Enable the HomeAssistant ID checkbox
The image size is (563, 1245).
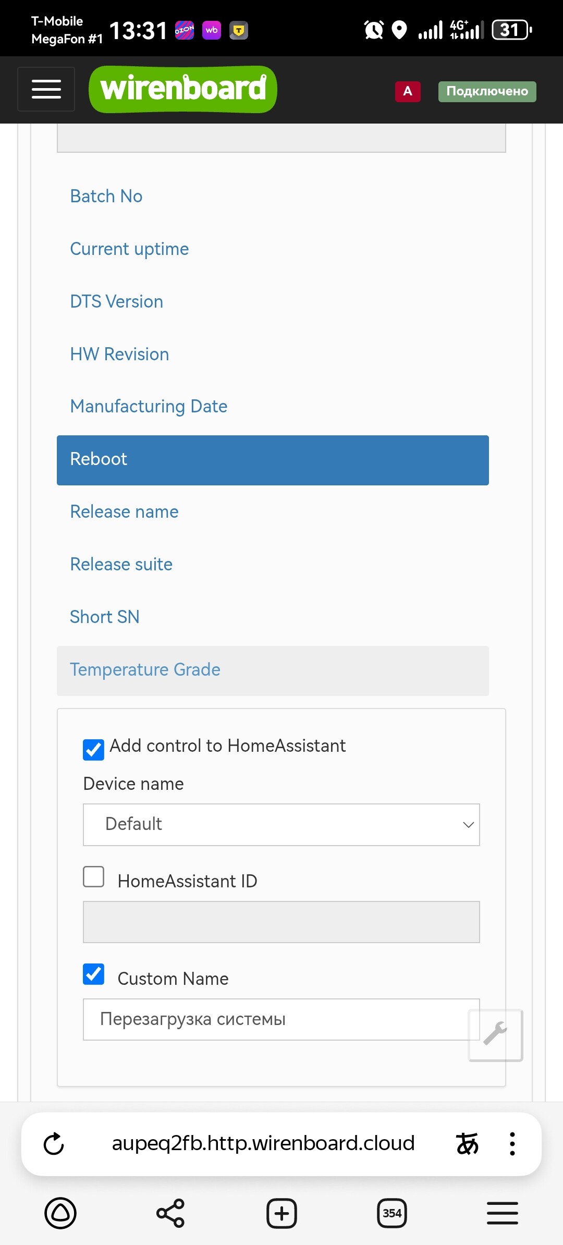94,877
